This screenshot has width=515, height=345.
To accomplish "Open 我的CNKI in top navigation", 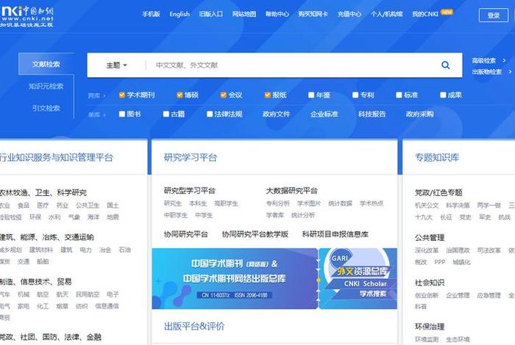I will point(425,14).
